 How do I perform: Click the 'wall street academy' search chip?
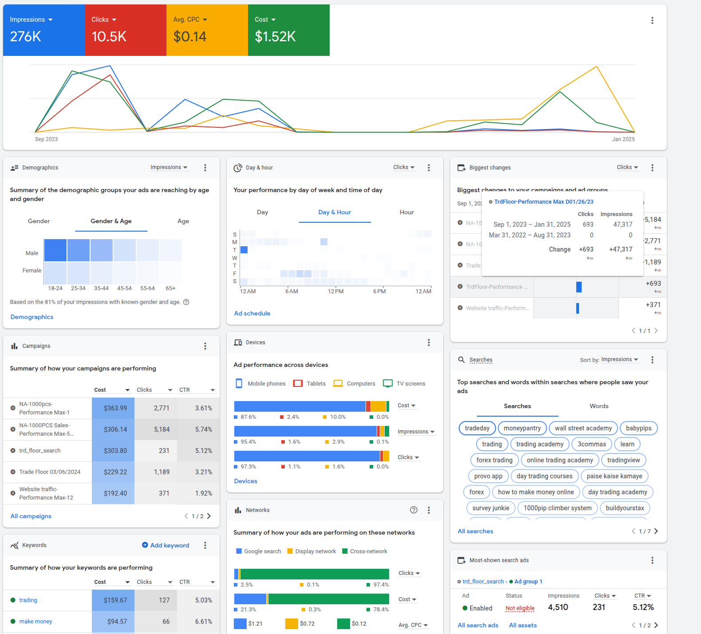click(x=583, y=428)
